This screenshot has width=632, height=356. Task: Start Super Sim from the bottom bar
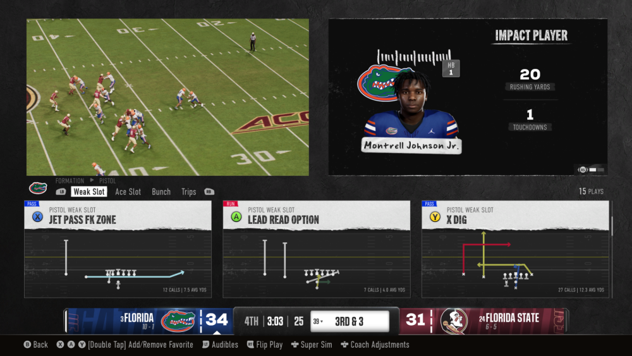[312, 345]
